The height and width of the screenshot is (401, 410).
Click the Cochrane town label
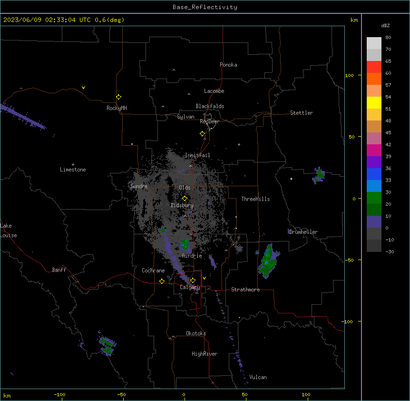153,271
